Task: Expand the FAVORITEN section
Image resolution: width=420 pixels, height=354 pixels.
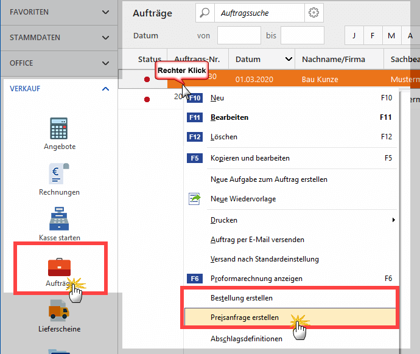Action: 106,12
